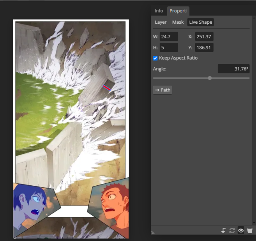The height and width of the screenshot is (241, 256).
Task: Click the H height input field
Action: pyautogui.click(x=169, y=47)
